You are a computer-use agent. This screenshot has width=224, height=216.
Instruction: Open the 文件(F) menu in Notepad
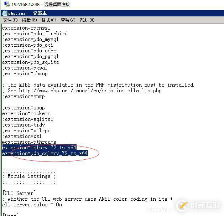click(x=10, y=20)
